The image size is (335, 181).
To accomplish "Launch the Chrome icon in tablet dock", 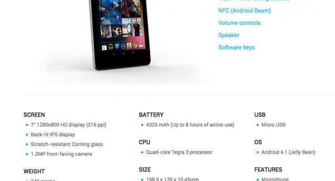I will pos(135,45).
